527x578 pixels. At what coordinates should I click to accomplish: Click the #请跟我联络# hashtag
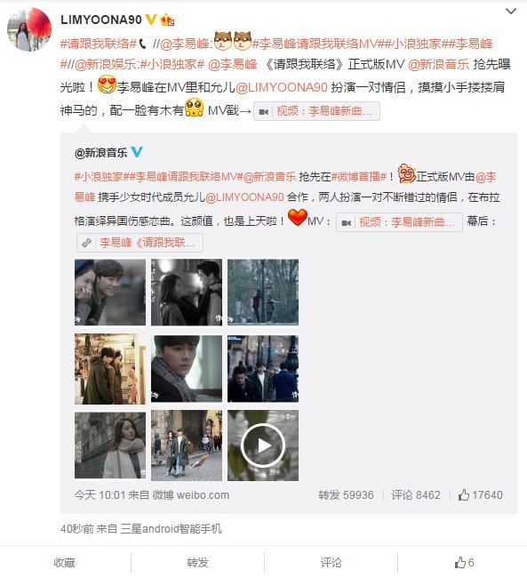pyautogui.click(x=99, y=44)
